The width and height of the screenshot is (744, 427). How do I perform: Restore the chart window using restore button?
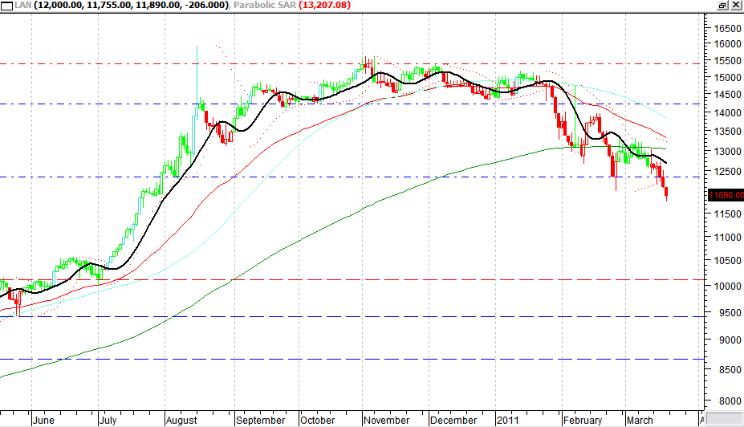pos(722,6)
